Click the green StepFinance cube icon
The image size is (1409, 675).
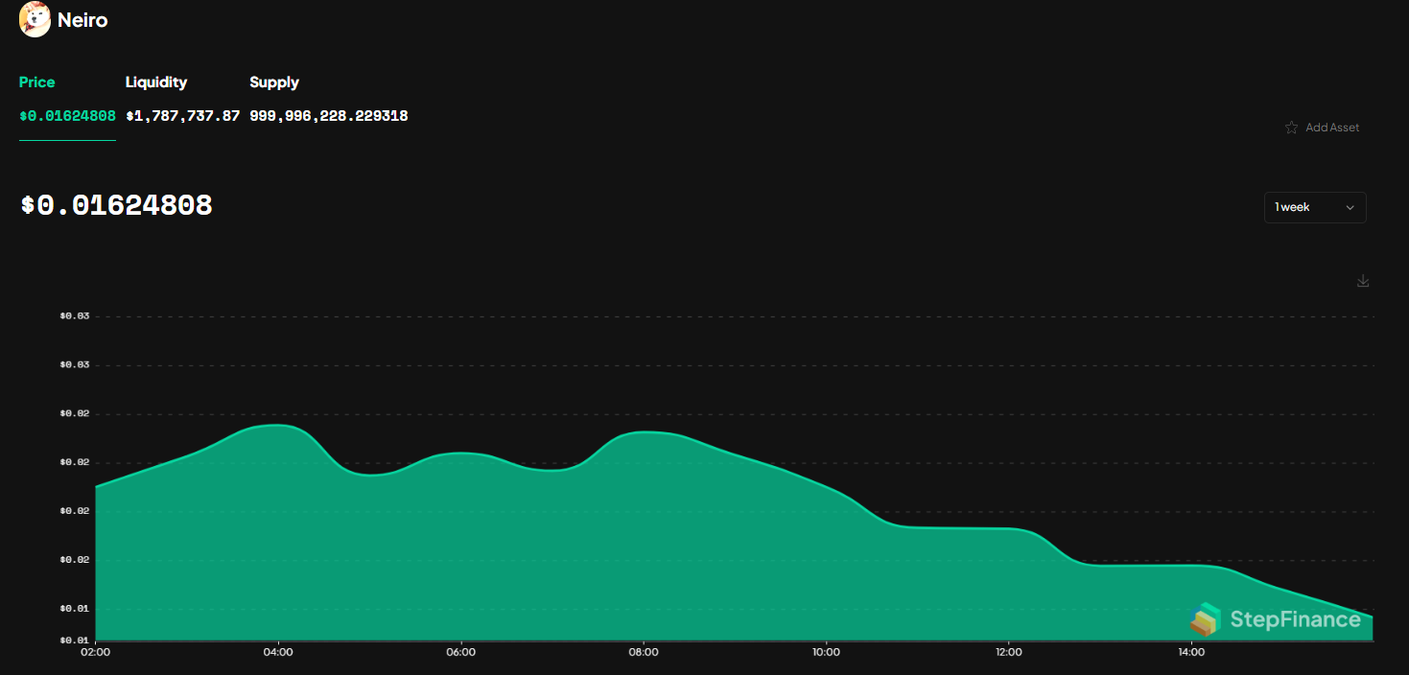pos(1206,620)
